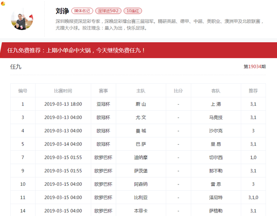Click the 赛事 column header
The width and height of the screenshot is (277, 216).
click(104, 91)
